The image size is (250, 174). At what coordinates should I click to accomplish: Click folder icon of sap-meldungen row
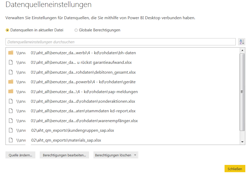11,91
